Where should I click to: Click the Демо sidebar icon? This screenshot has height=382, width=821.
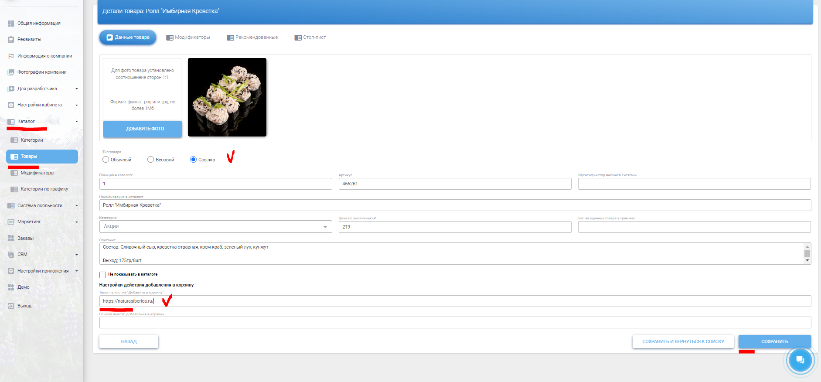pyautogui.click(x=11, y=287)
